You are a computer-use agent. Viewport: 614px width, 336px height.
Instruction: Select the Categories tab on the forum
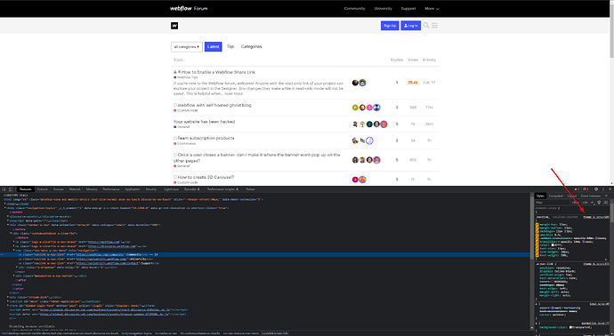coord(252,46)
